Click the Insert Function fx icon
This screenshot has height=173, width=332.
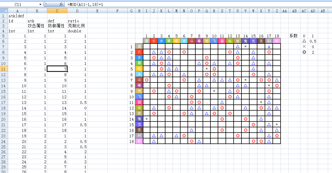[61, 4]
